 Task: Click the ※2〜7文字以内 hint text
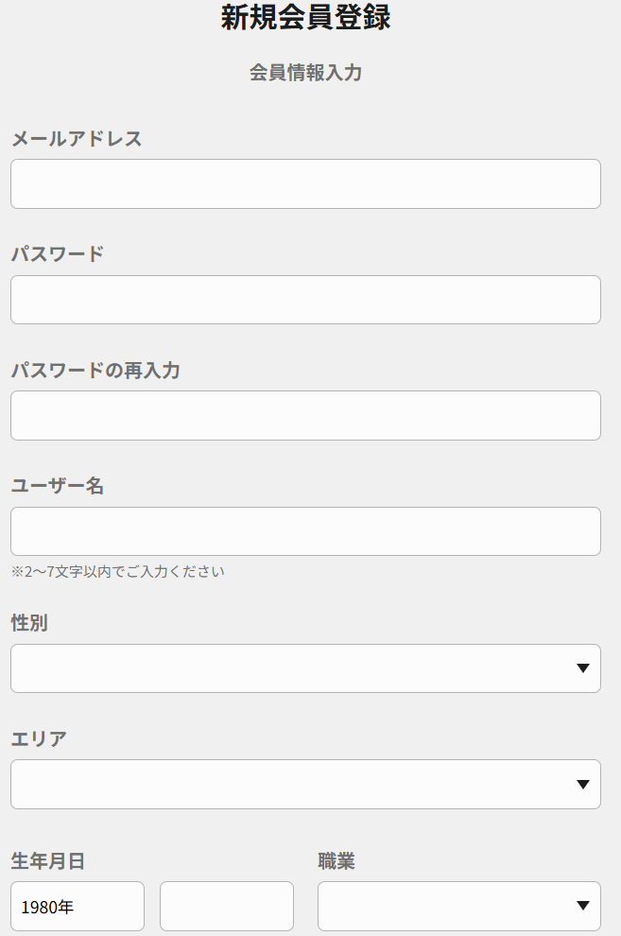118,572
